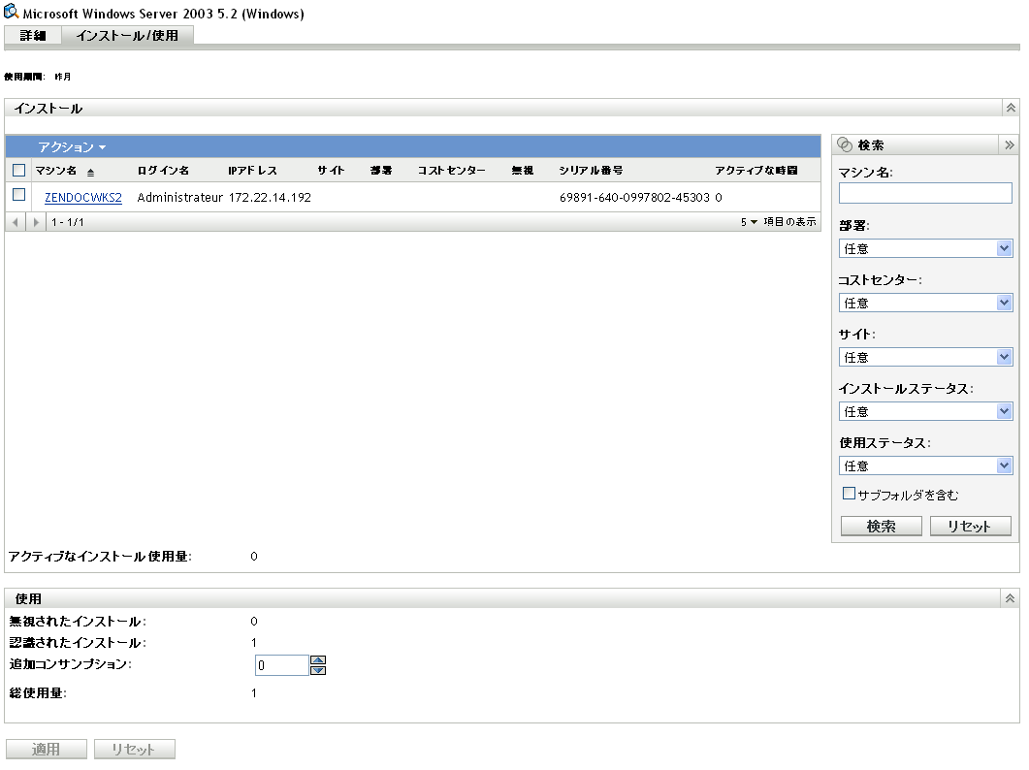Viewport: 1029px width, 770px height.
Task: Select all machines header checkbox
Action: tap(19, 171)
